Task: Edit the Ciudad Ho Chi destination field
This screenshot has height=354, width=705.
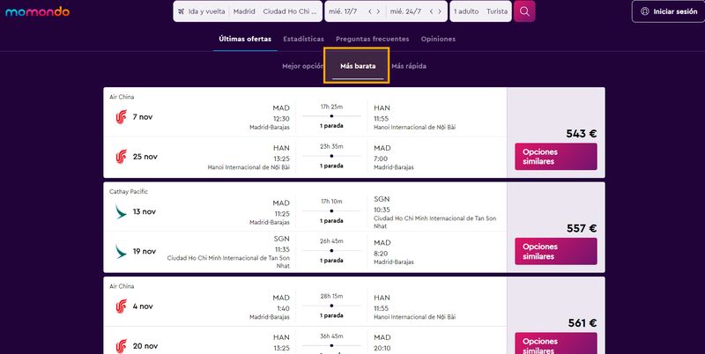Action: 290,11
